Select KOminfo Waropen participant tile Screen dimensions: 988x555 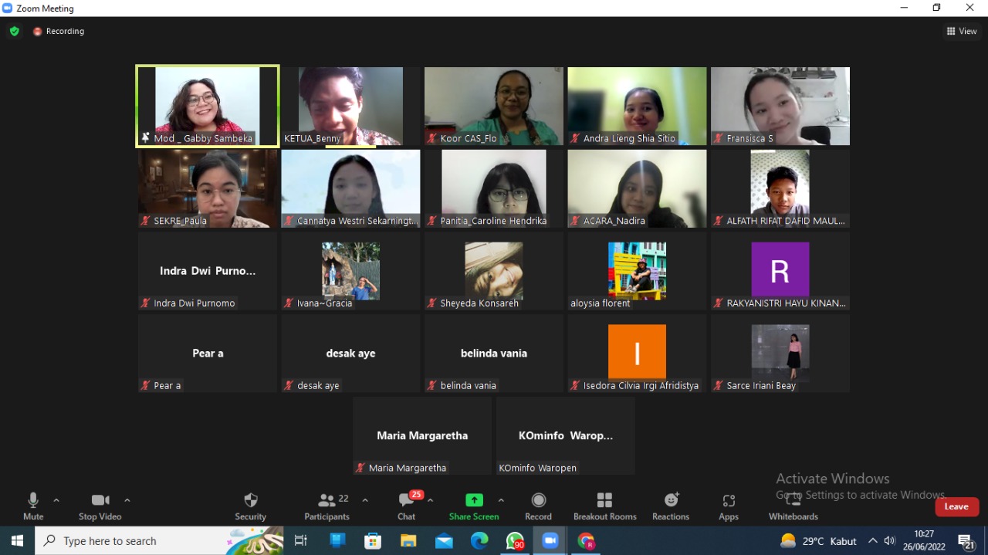(x=565, y=436)
